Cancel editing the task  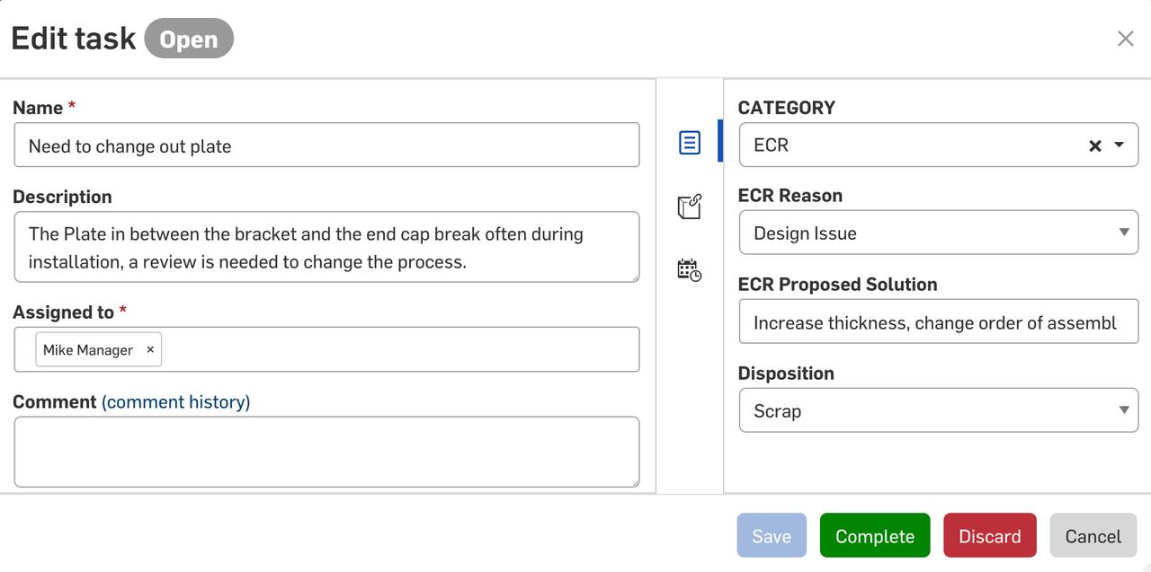pyautogui.click(x=1093, y=535)
